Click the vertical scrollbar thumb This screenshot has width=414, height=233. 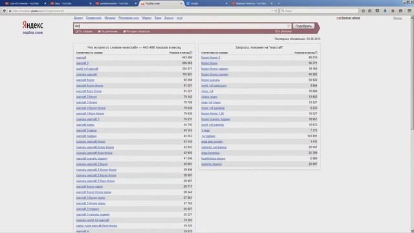point(412,74)
